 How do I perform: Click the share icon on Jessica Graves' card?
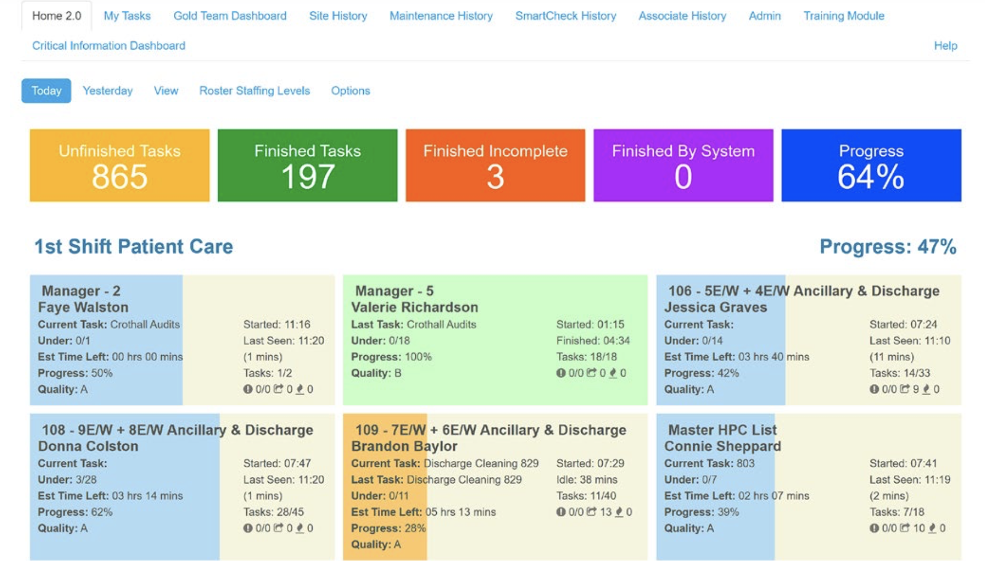click(x=904, y=389)
